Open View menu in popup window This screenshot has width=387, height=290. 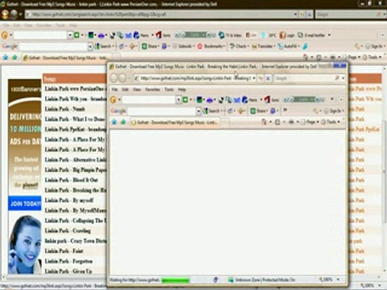(137, 89)
